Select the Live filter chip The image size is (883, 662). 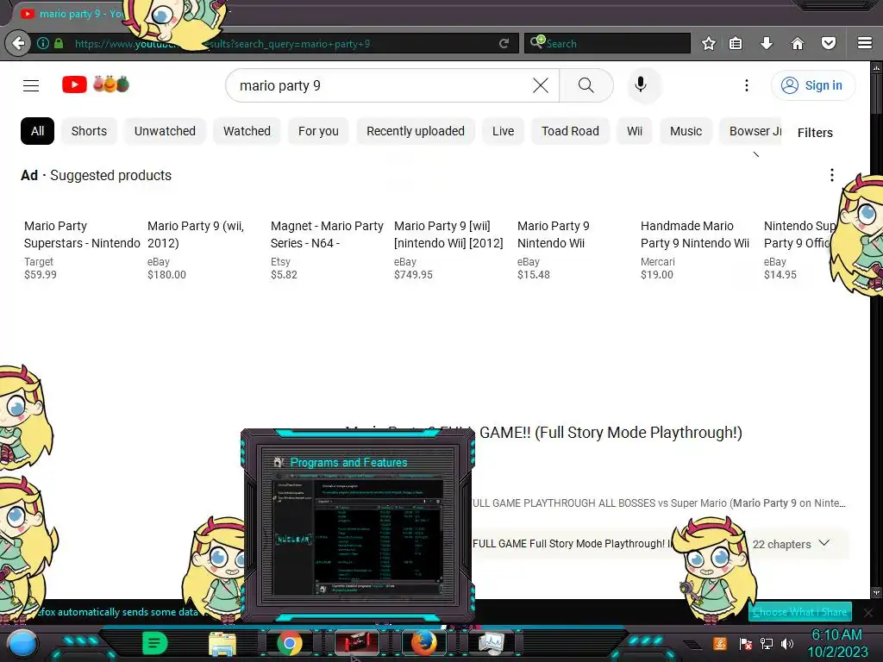(503, 131)
